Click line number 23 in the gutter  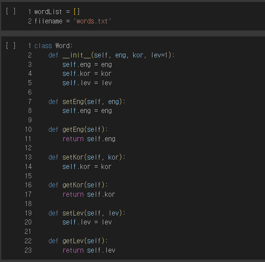(28, 250)
